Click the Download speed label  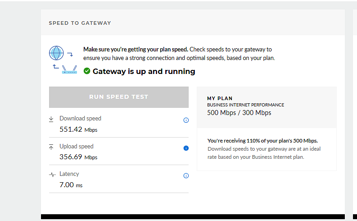tap(81, 118)
